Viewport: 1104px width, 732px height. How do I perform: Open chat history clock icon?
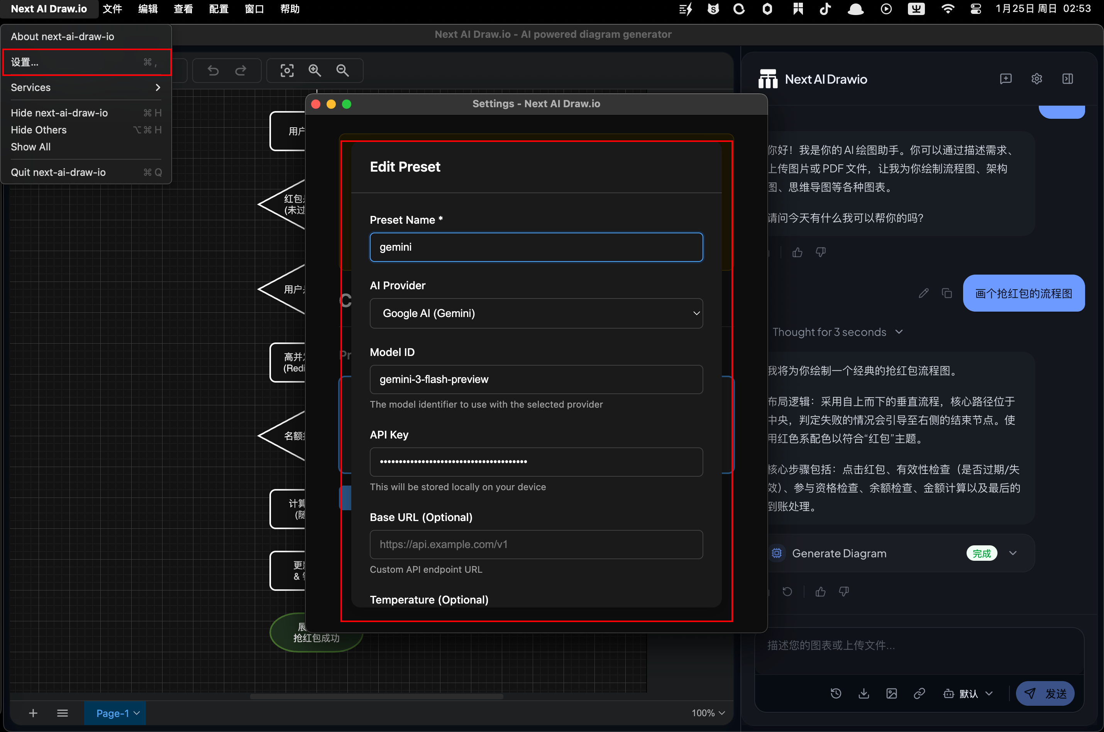[836, 693]
